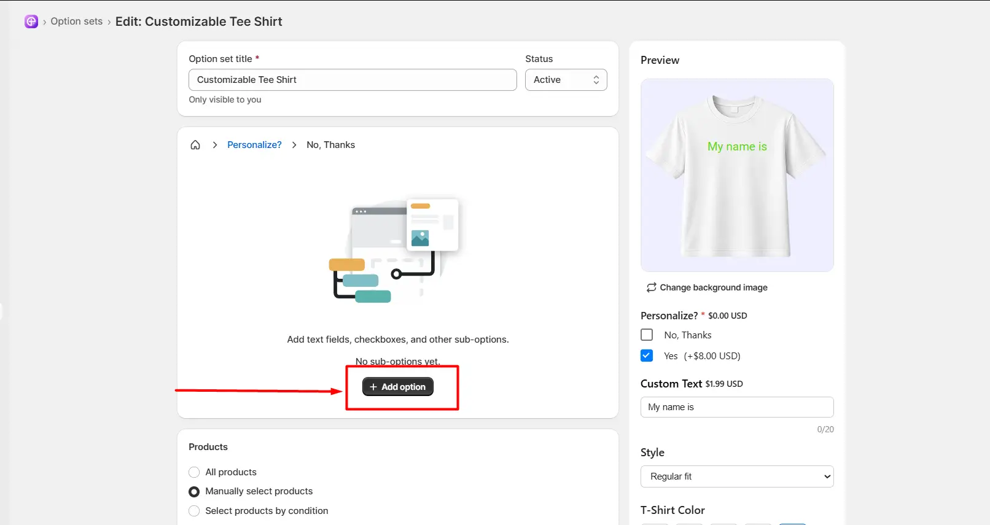990x525 pixels.
Task: Go to home in option breadcrumb
Action: click(x=195, y=145)
